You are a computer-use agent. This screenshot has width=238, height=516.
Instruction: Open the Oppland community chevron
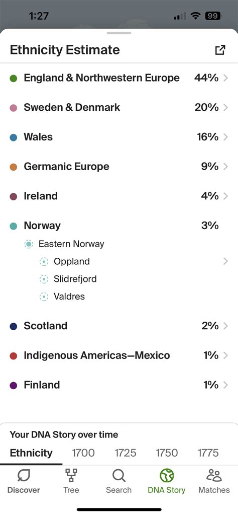225,261
